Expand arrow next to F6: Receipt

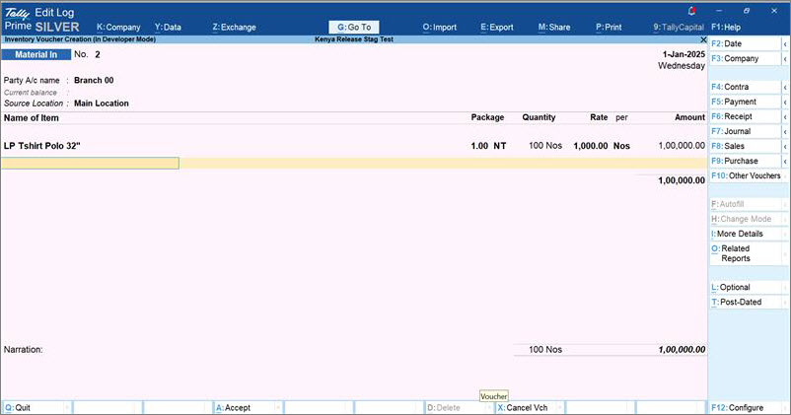(785, 116)
